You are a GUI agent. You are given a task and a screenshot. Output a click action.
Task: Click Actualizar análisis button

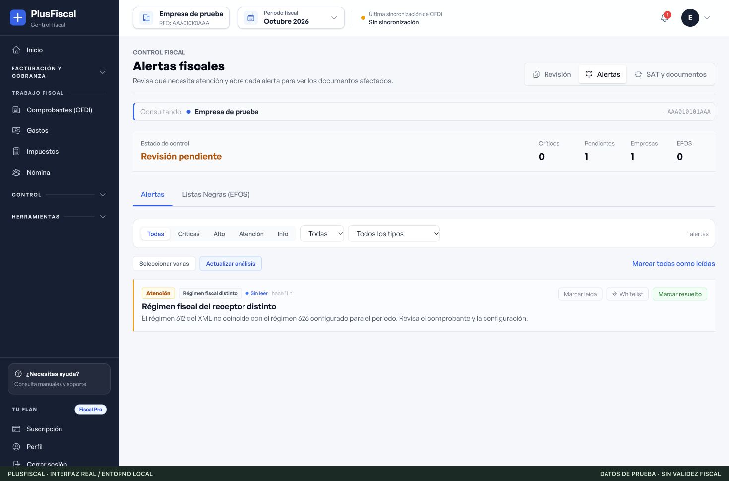click(x=231, y=264)
